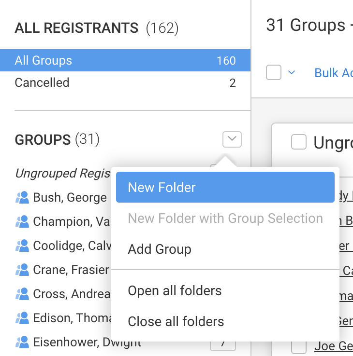Tick the select-all checkbox near Bulk Actions
This screenshot has width=353, height=356.
tap(274, 73)
